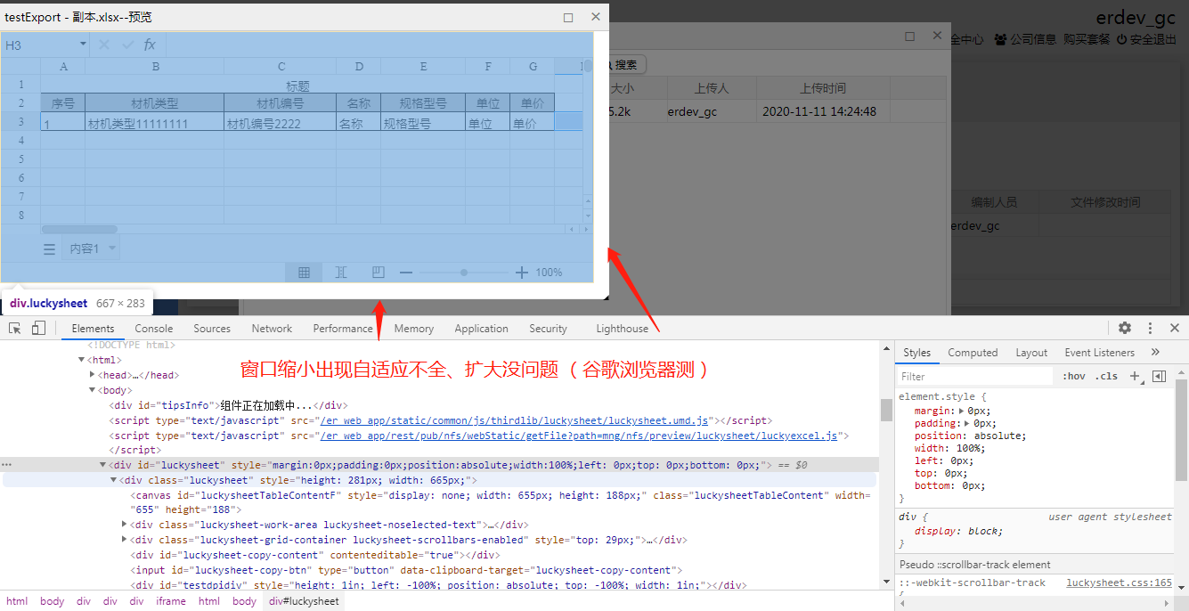1189x611 pixels.
Task: Close the testExport preview window
Action: point(596,17)
